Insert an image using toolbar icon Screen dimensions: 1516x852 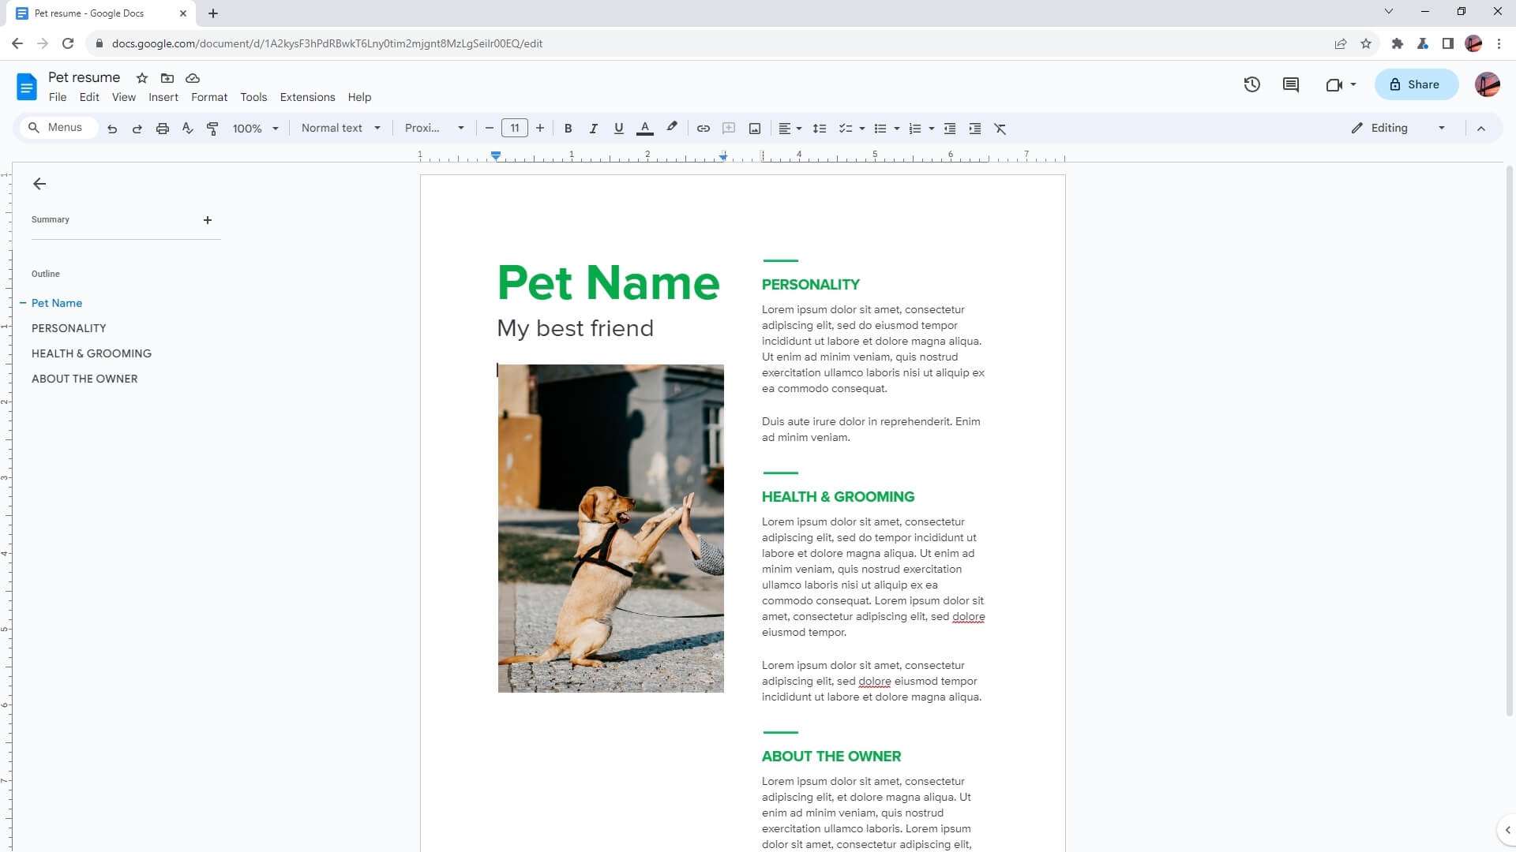[x=755, y=129]
